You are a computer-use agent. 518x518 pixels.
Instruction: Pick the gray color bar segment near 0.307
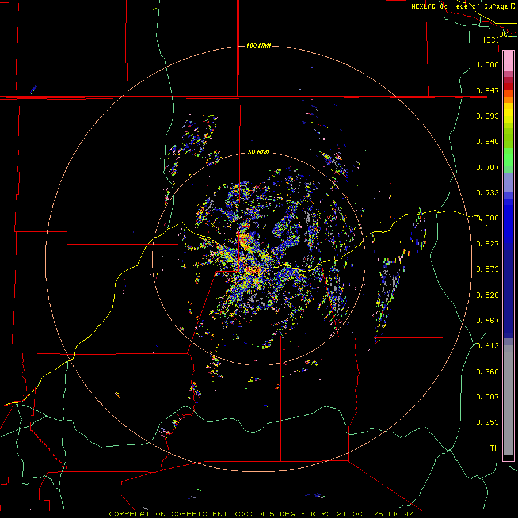508,400
